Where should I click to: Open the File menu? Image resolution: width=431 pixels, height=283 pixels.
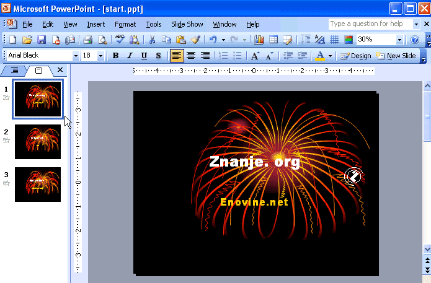pos(27,24)
